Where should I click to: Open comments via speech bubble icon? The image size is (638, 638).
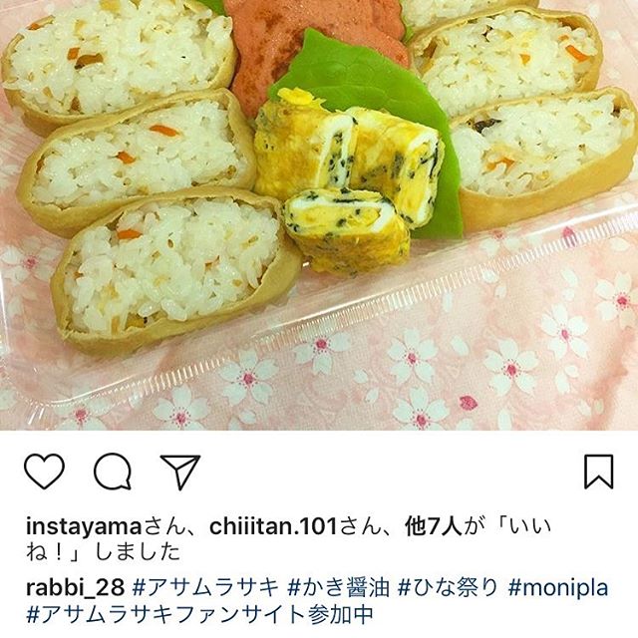point(113,472)
